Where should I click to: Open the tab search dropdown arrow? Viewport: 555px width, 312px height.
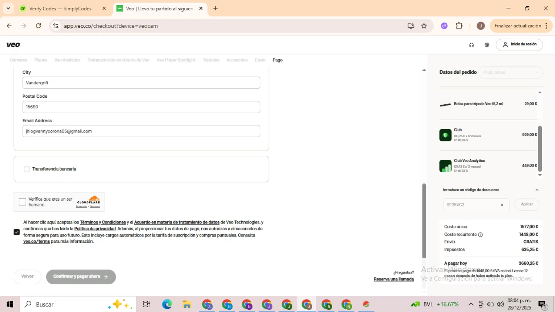[8, 9]
